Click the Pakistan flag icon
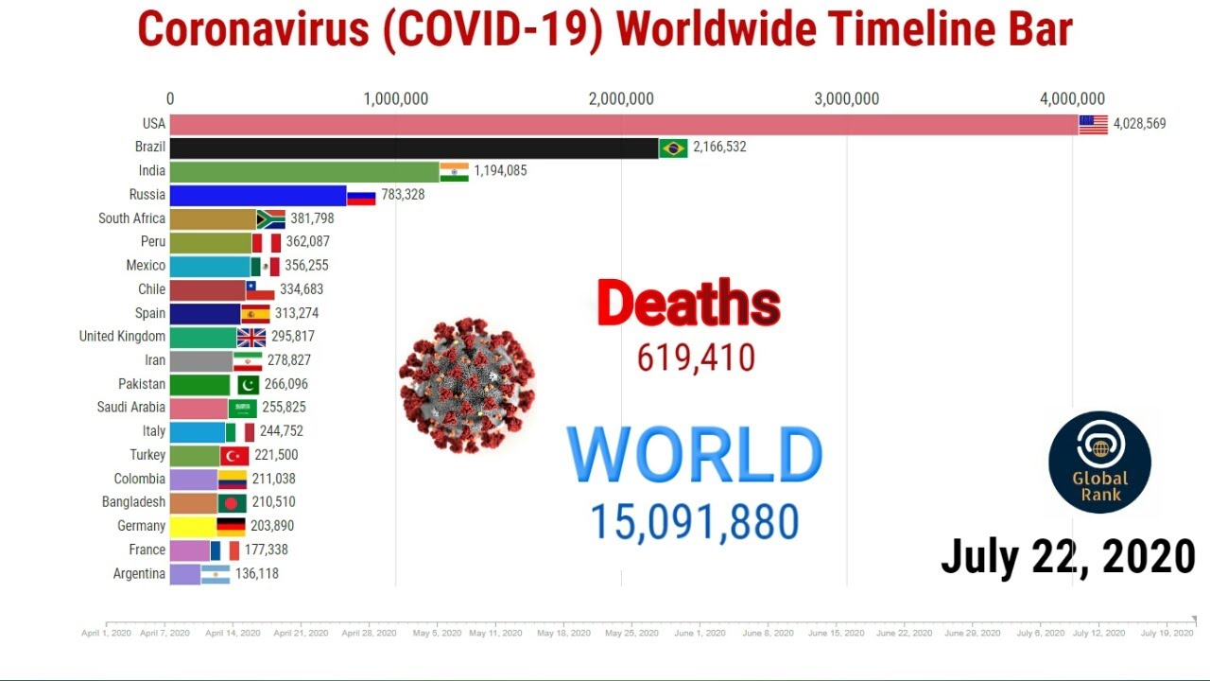Screen dimensions: 1210x681 [x=245, y=384]
